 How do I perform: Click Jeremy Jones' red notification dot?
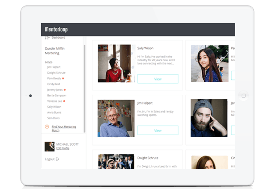tap(65, 90)
